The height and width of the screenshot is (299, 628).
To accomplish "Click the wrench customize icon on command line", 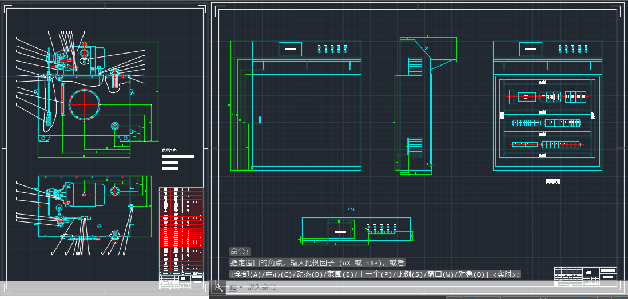I will (218, 288).
